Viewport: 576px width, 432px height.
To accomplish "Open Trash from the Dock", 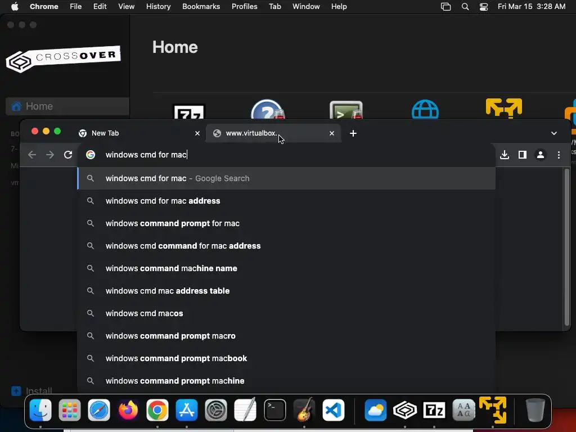I will pos(535,410).
